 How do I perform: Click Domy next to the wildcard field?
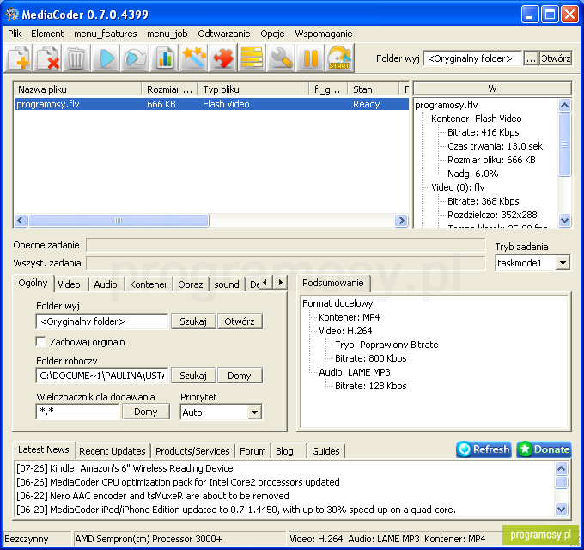146,412
